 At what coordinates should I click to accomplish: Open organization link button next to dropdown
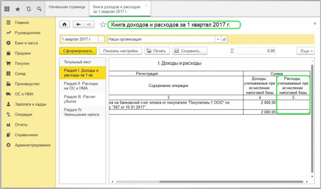point(224,39)
